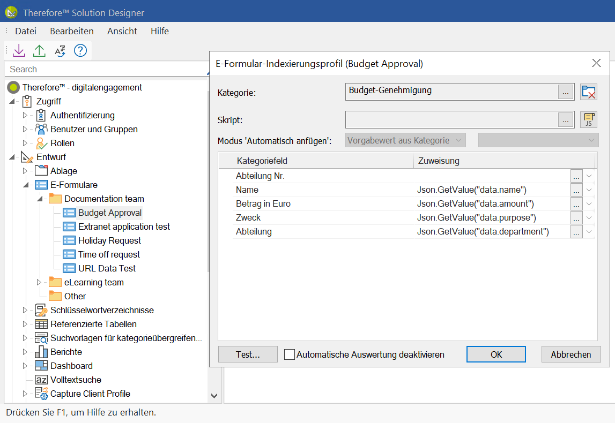Screen dimensions: 615x423
Task: Select Time off request form
Action: click(109, 254)
